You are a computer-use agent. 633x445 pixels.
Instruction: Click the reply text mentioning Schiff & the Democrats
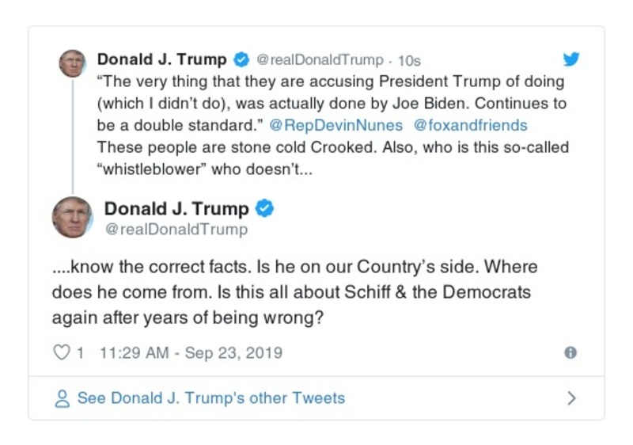click(291, 291)
